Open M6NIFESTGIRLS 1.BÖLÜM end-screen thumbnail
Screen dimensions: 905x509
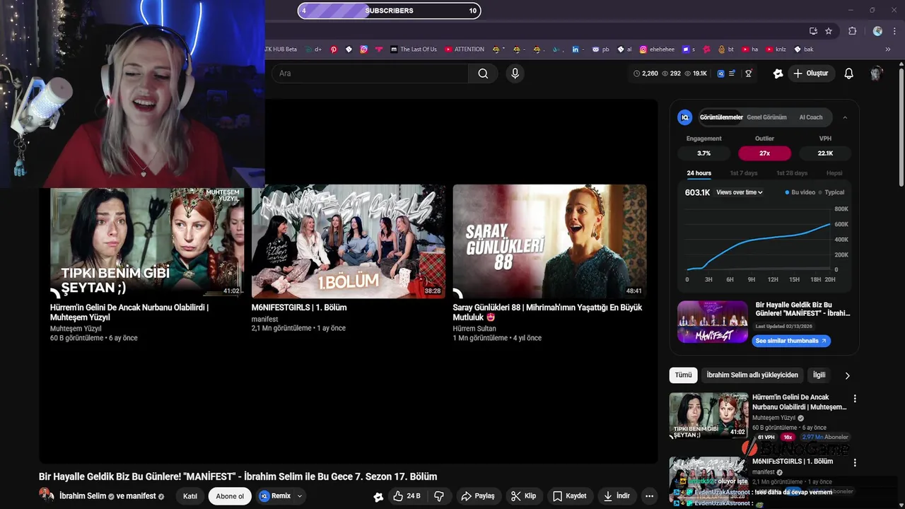click(x=348, y=241)
